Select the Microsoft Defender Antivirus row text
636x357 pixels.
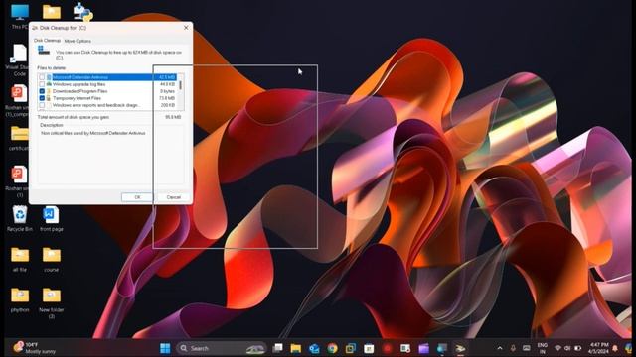[80, 77]
